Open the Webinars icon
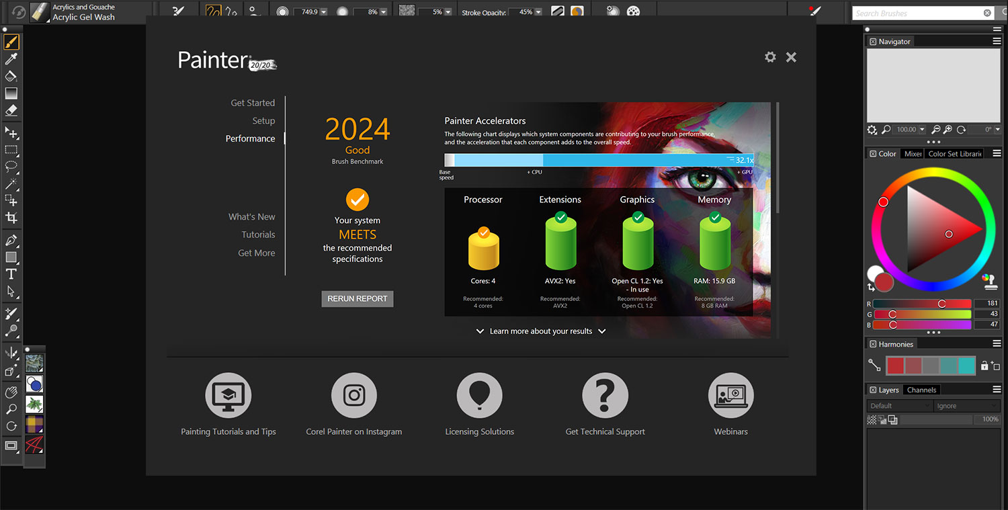Screen dimensions: 1008x510 [731, 396]
